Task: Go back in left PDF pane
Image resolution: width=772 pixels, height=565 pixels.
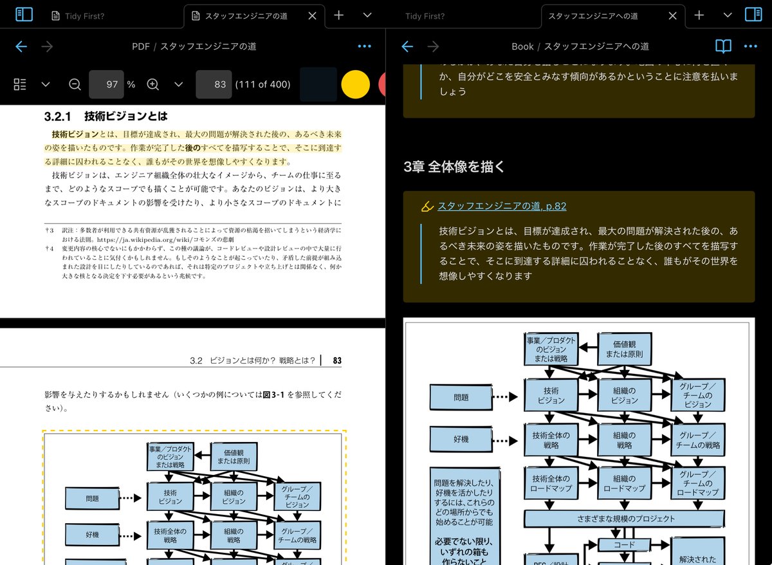Action: click(21, 46)
